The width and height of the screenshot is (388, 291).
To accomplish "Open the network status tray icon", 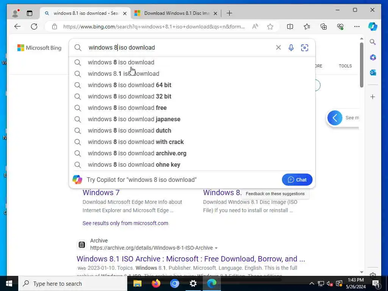I will (x=321, y=283).
